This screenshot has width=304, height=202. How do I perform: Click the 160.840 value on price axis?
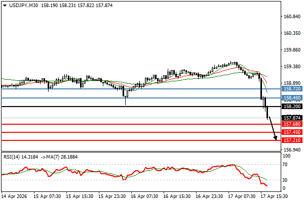pos(291,17)
